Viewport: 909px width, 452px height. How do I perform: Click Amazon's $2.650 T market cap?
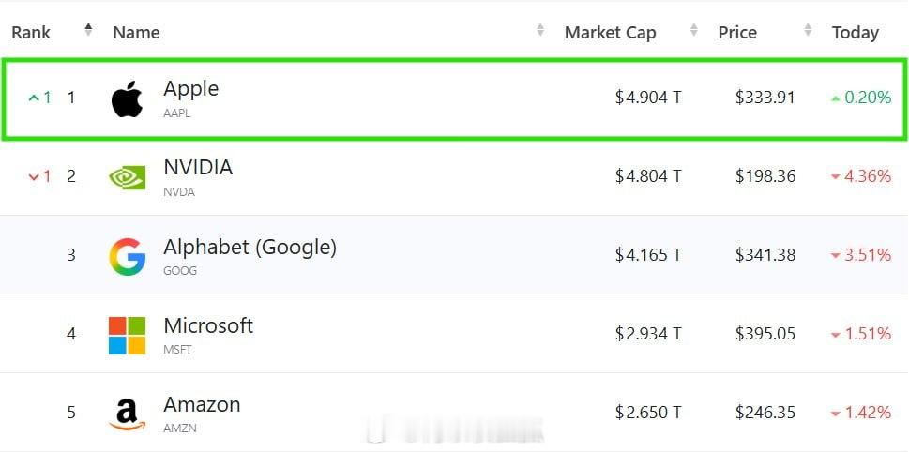tap(648, 413)
